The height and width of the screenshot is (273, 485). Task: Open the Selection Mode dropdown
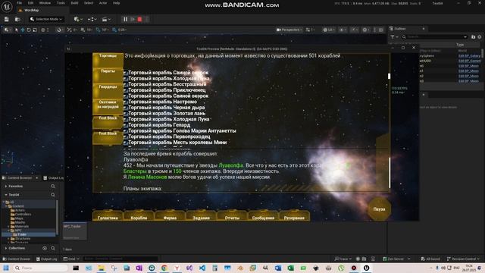[46, 19]
